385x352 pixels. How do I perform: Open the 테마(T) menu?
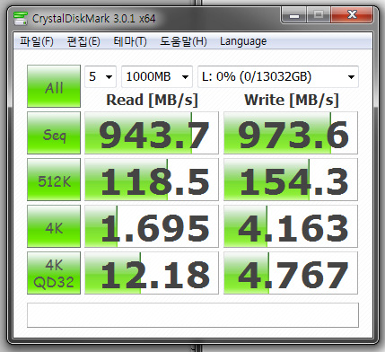(130, 41)
